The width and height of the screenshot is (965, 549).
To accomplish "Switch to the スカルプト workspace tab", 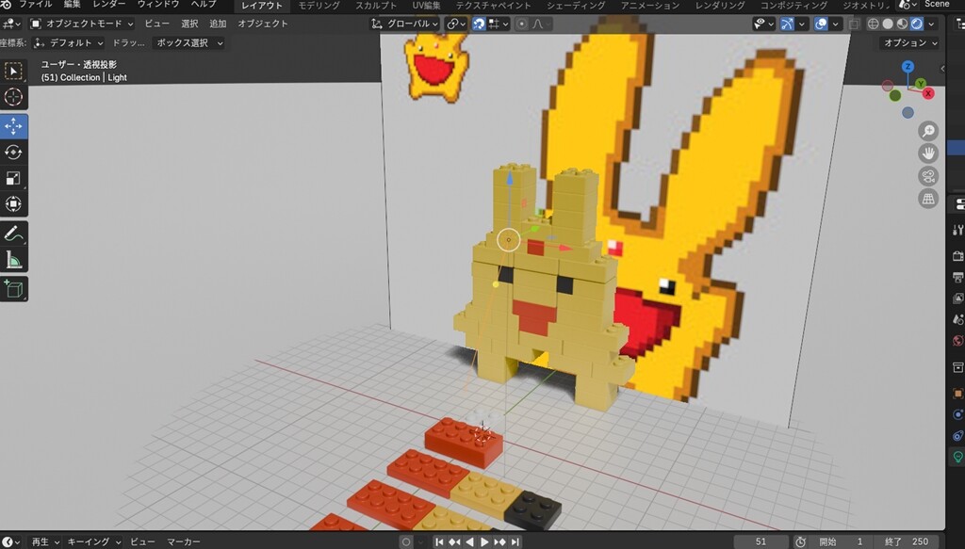I will point(376,6).
